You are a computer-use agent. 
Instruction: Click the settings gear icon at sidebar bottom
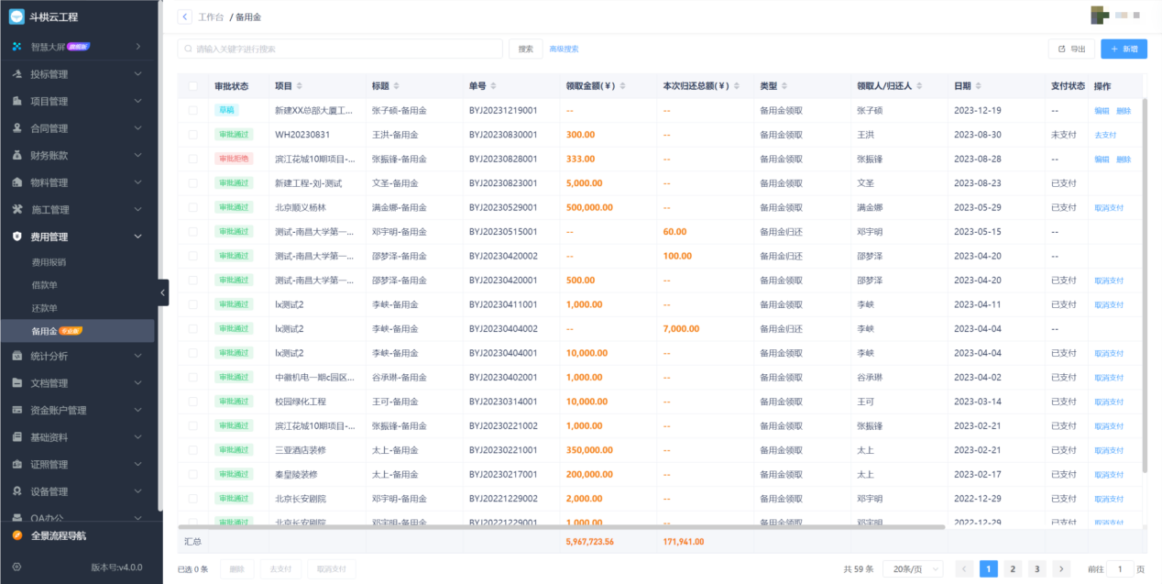[x=16, y=567]
